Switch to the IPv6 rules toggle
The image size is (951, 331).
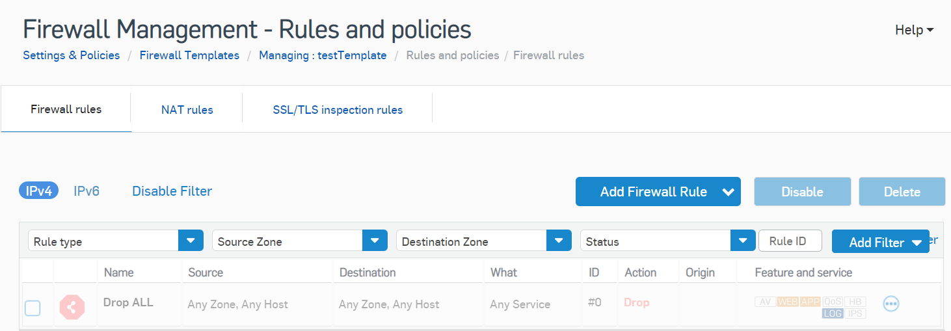coord(87,191)
